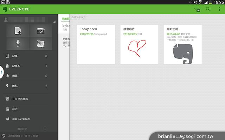
Task: Tap the gallery notification icon
Action: point(3,2)
